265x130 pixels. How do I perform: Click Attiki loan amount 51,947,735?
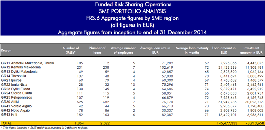click(228, 102)
